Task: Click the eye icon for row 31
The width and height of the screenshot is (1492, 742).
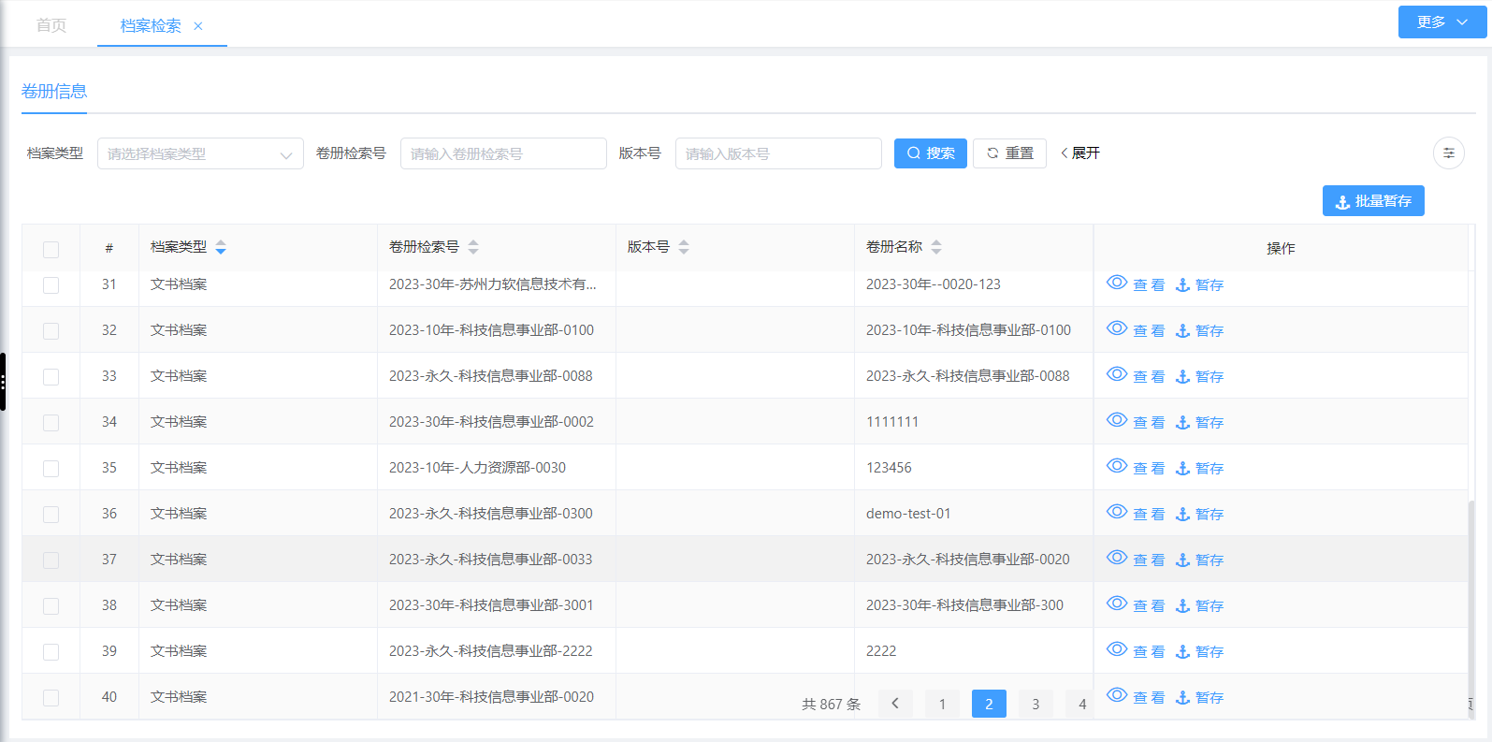Action: point(1117,283)
